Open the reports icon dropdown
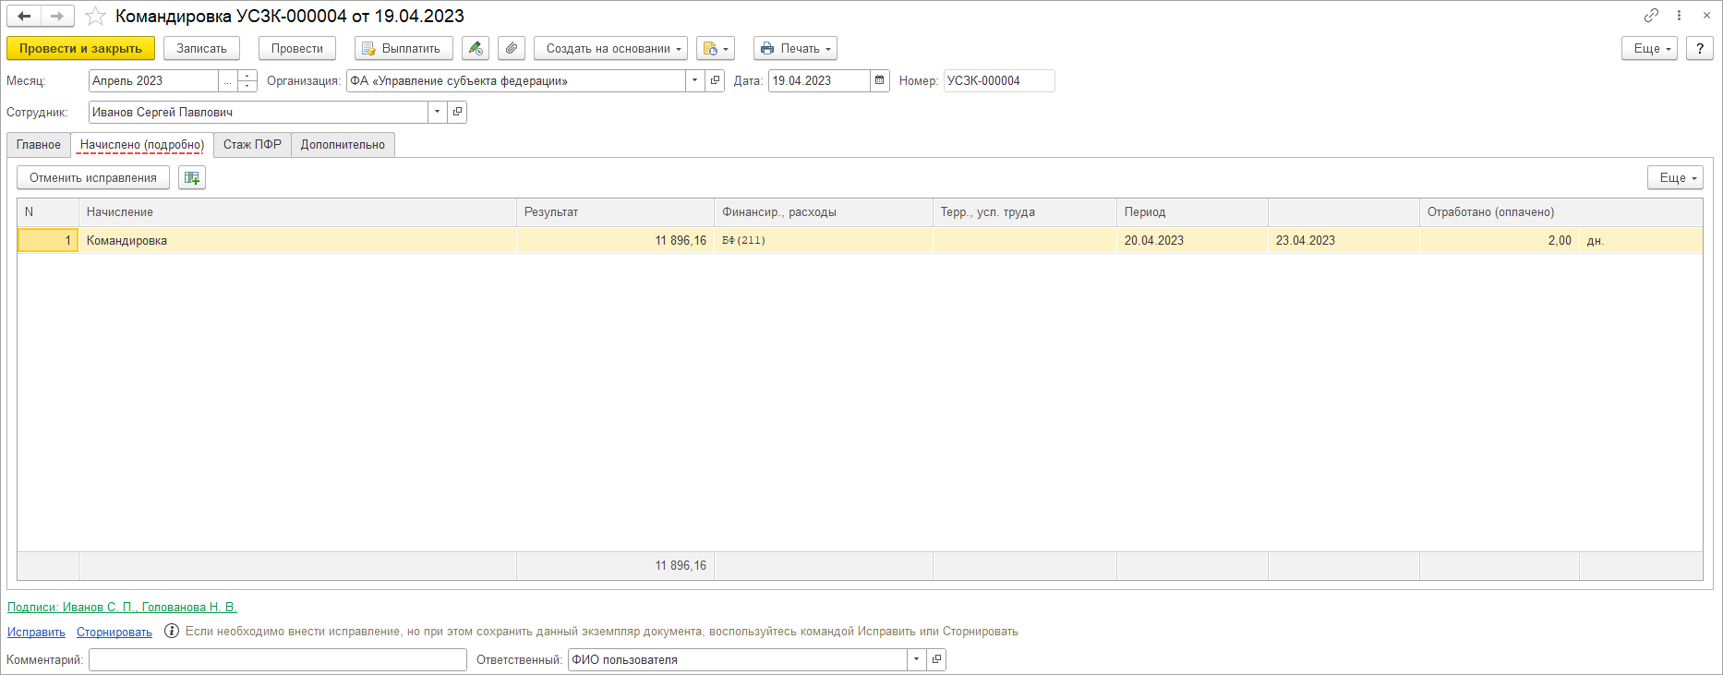The width and height of the screenshot is (1723, 675). [716, 48]
